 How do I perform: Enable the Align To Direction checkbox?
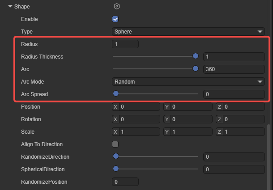coord(115,144)
